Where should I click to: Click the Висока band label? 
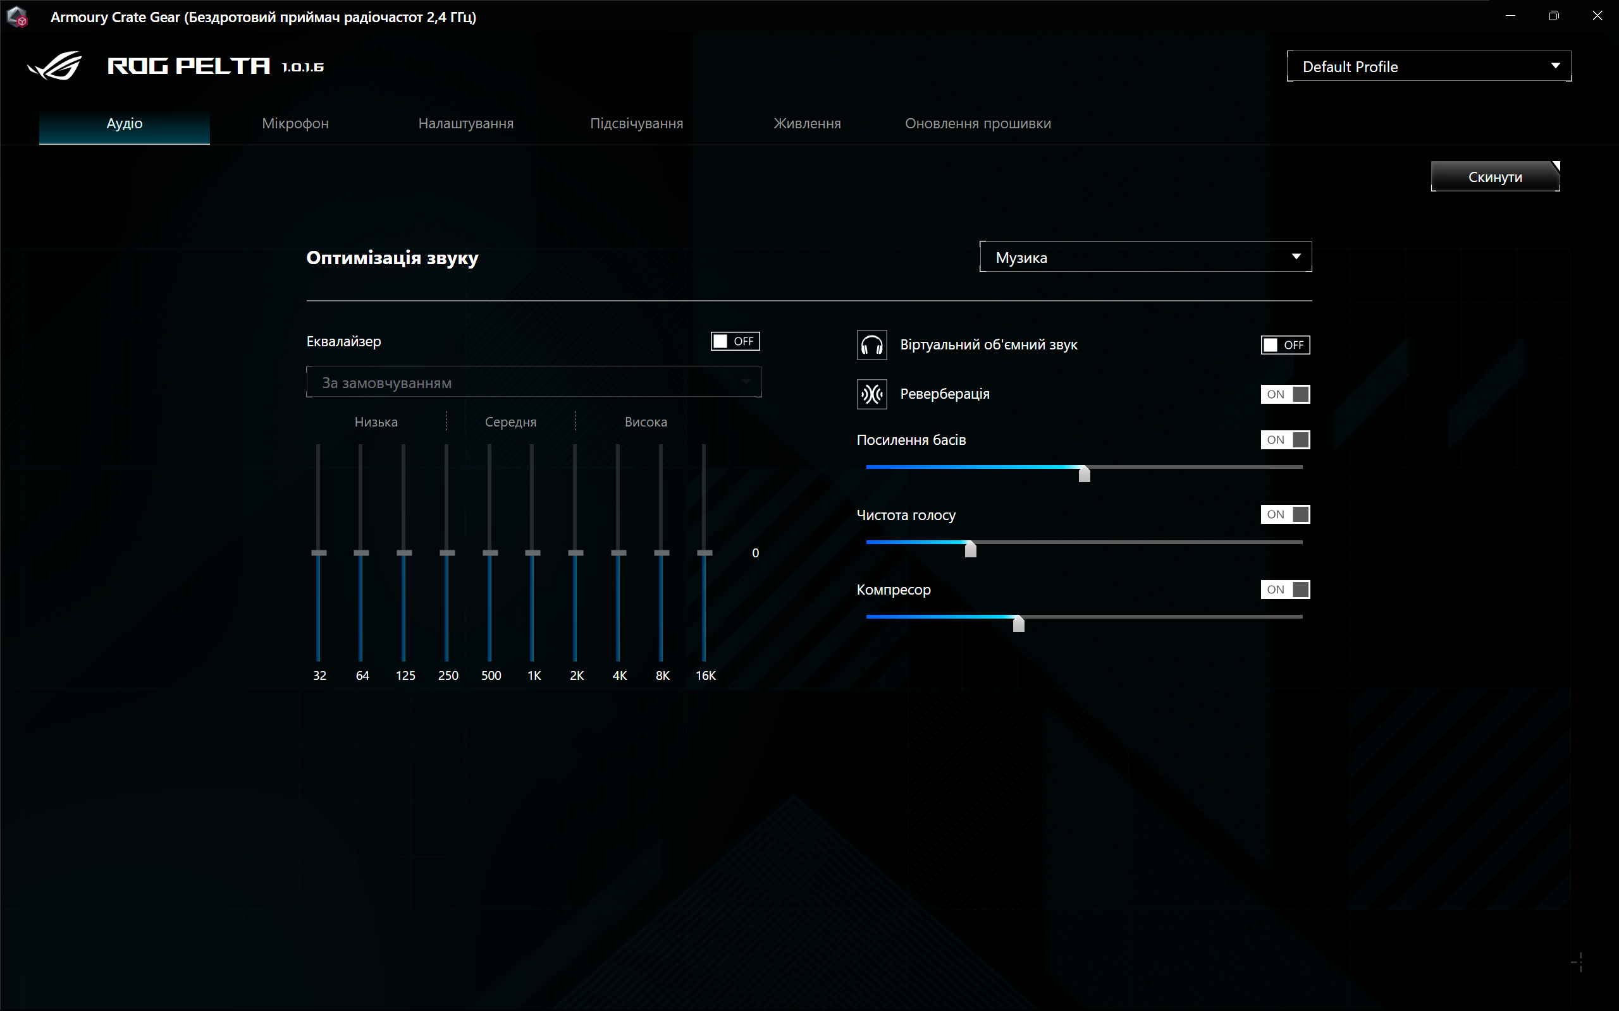pyautogui.click(x=646, y=422)
